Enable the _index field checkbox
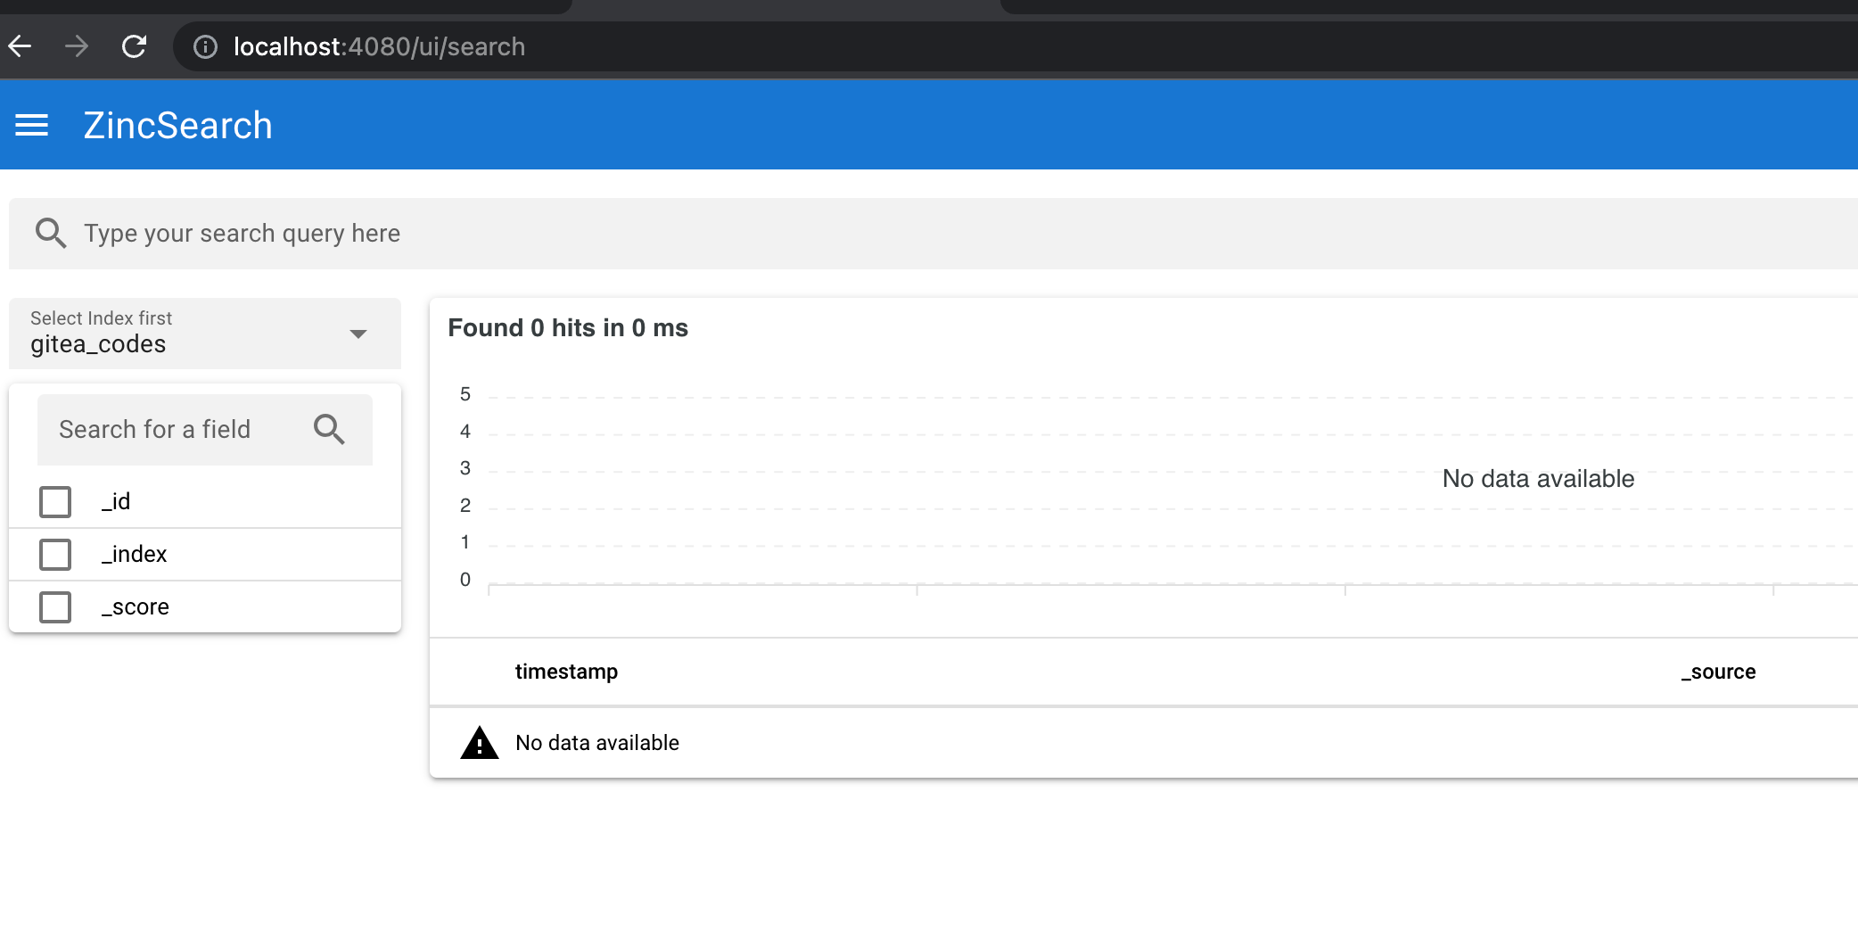The image size is (1858, 940). pyautogui.click(x=55, y=554)
